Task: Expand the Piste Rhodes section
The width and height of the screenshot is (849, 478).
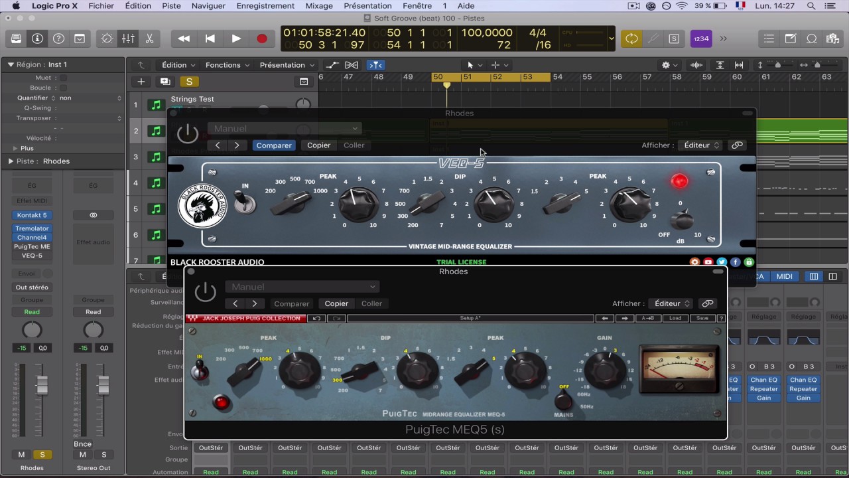Action: click(11, 161)
